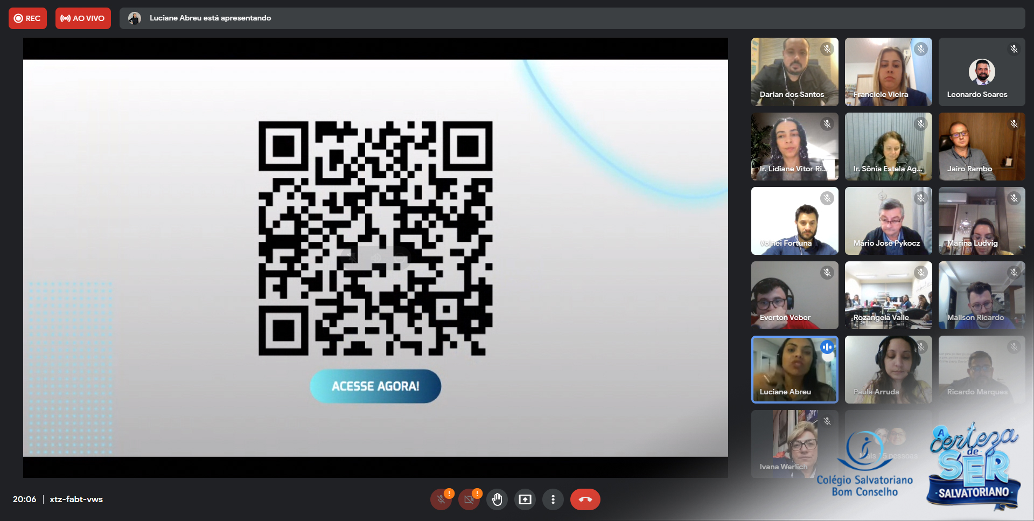Click muted mic icon on Volnei Fortuna
The width and height of the screenshot is (1034, 521).
click(827, 198)
